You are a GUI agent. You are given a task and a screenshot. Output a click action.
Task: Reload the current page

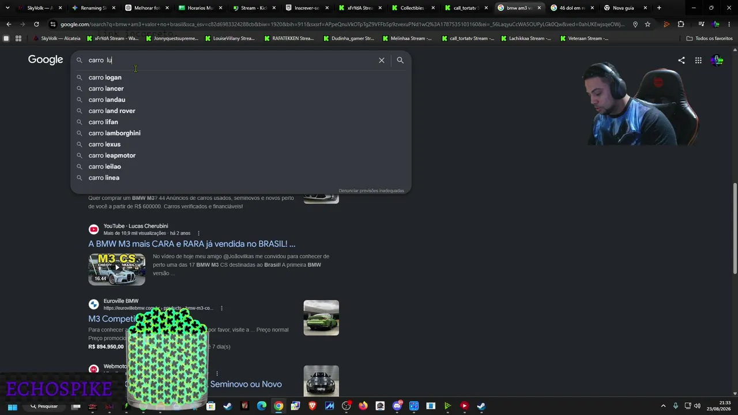pyautogui.click(x=36, y=24)
